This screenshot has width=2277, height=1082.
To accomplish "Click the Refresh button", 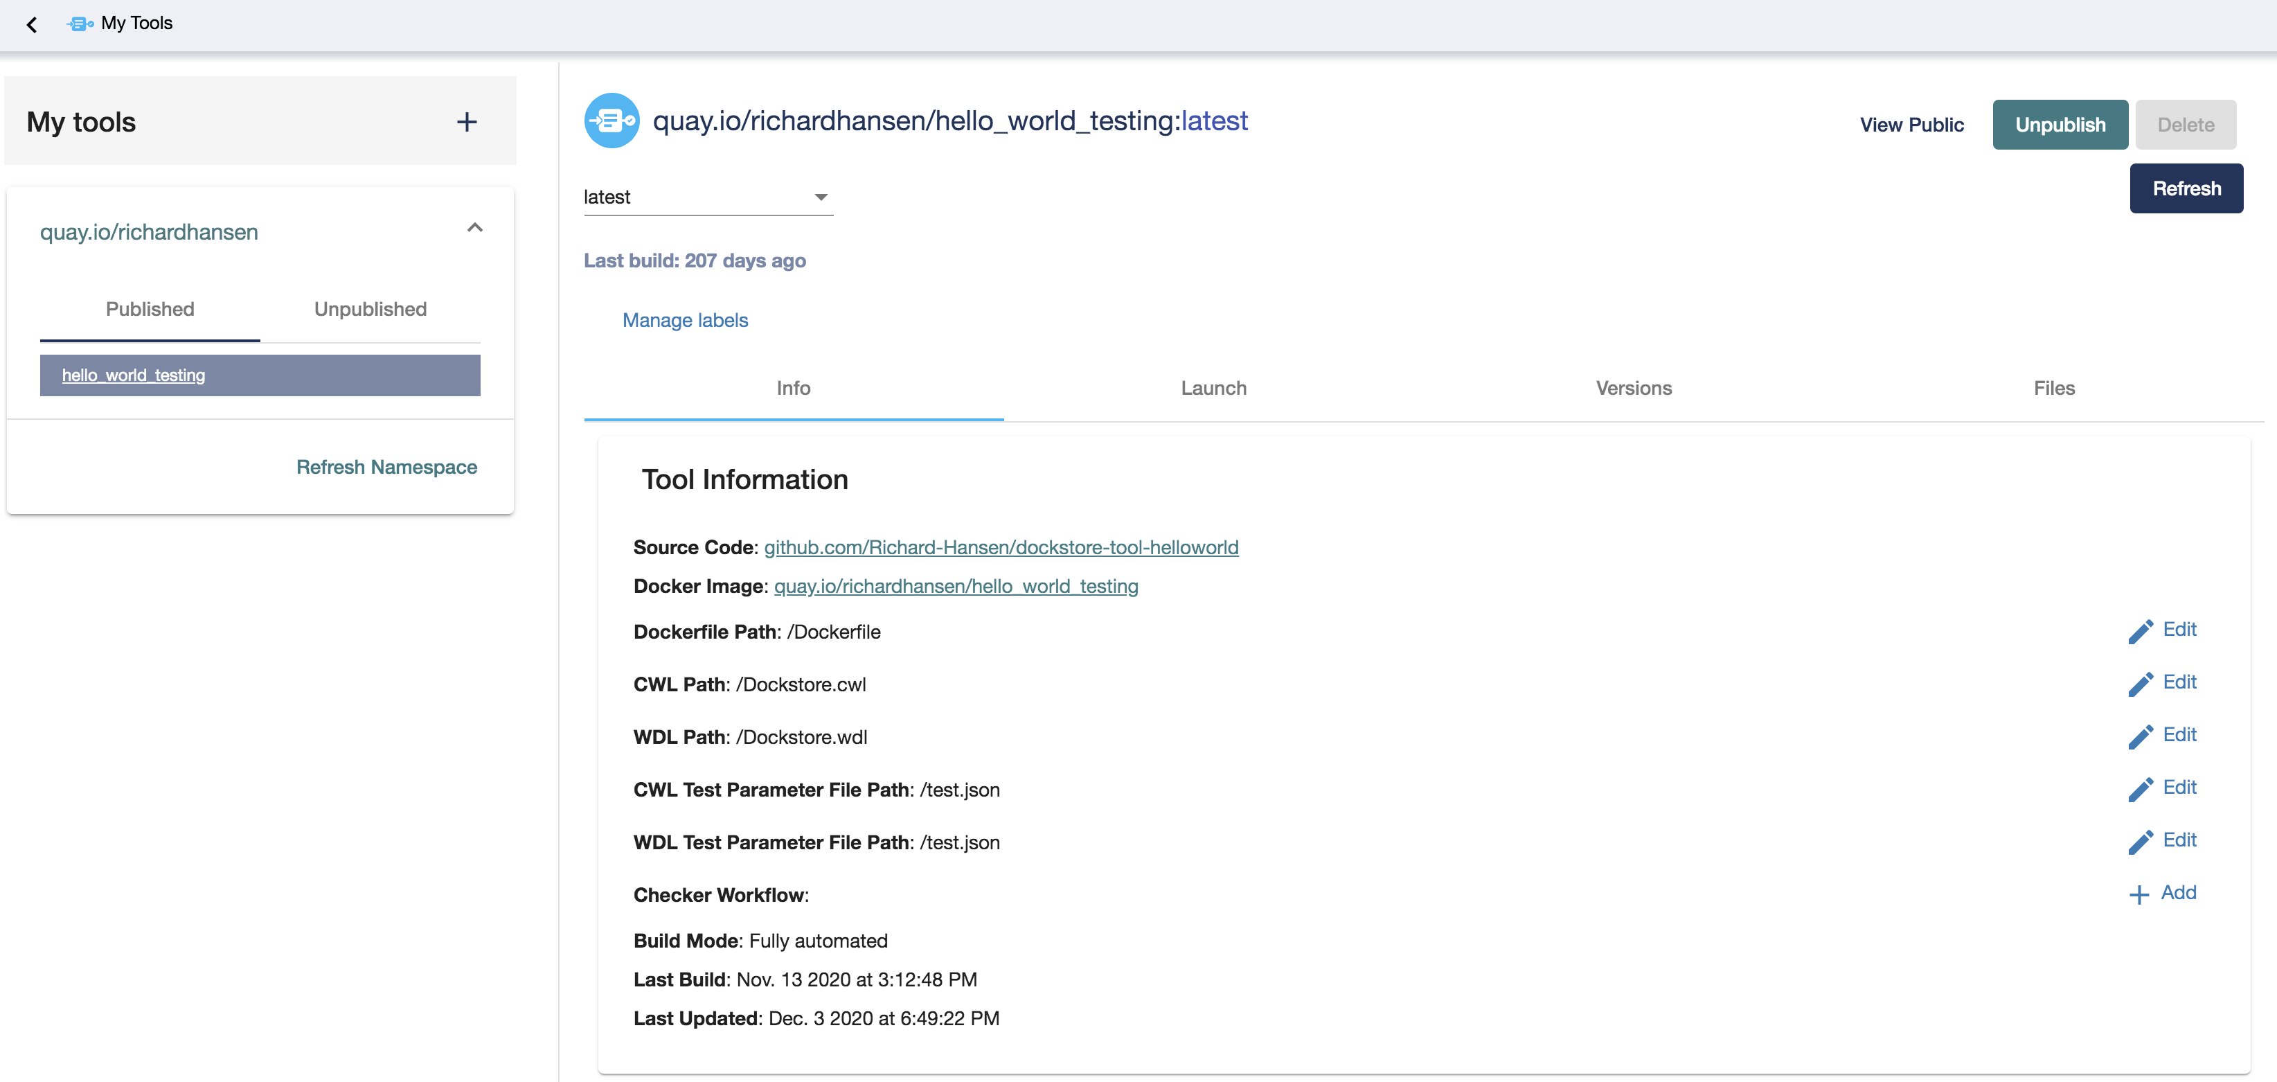I will [x=2186, y=188].
